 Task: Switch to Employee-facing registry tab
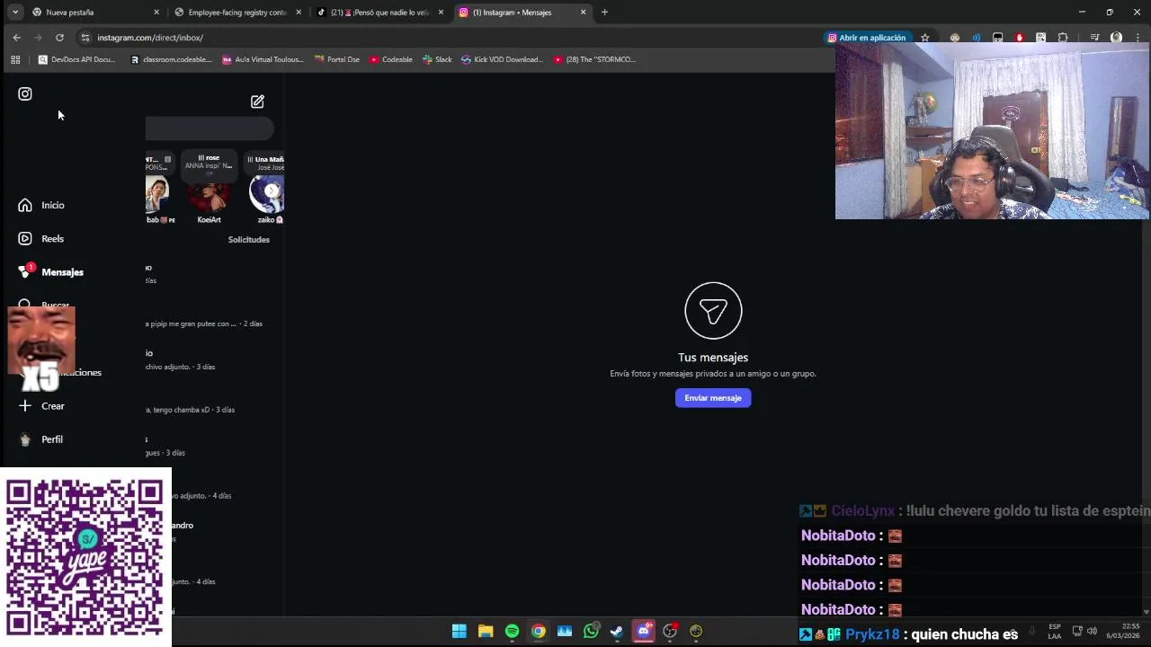pos(236,13)
